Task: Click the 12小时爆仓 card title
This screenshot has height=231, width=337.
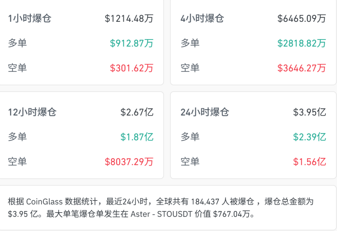Action: pos(32,112)
